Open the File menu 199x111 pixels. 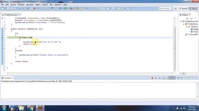tap(2, 5)
